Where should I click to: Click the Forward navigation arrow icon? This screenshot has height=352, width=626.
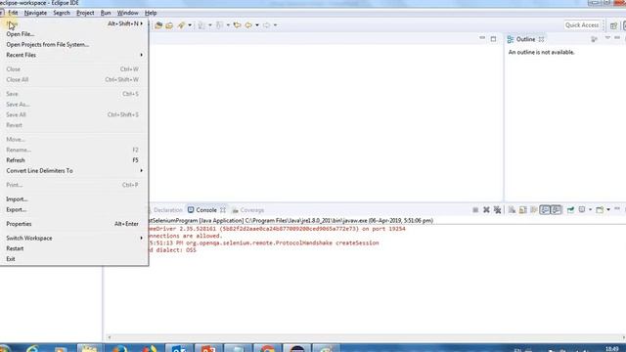[266, 25]
